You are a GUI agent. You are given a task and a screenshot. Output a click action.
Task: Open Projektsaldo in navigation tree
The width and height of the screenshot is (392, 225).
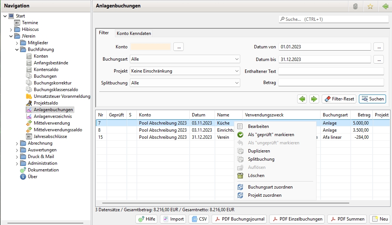(x=45, y=103)
